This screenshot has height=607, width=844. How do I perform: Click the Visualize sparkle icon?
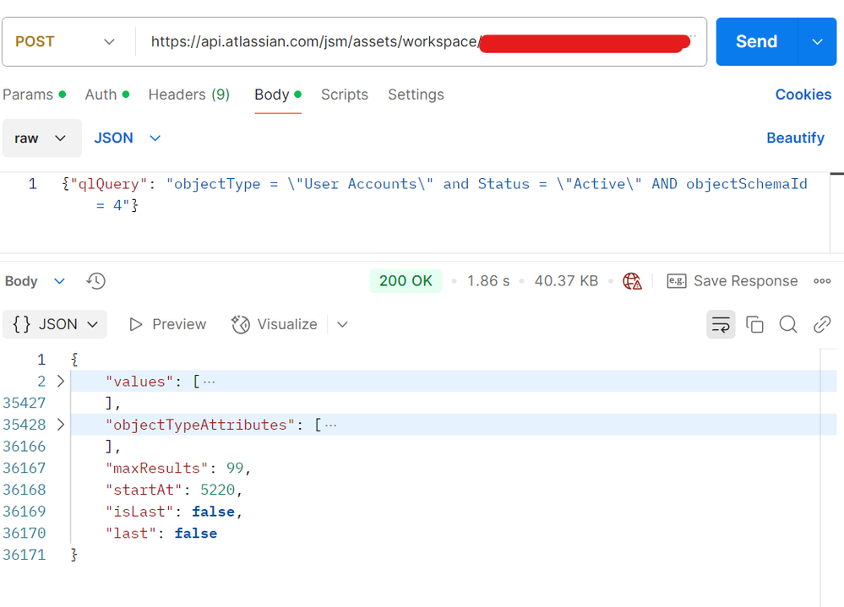241,324
